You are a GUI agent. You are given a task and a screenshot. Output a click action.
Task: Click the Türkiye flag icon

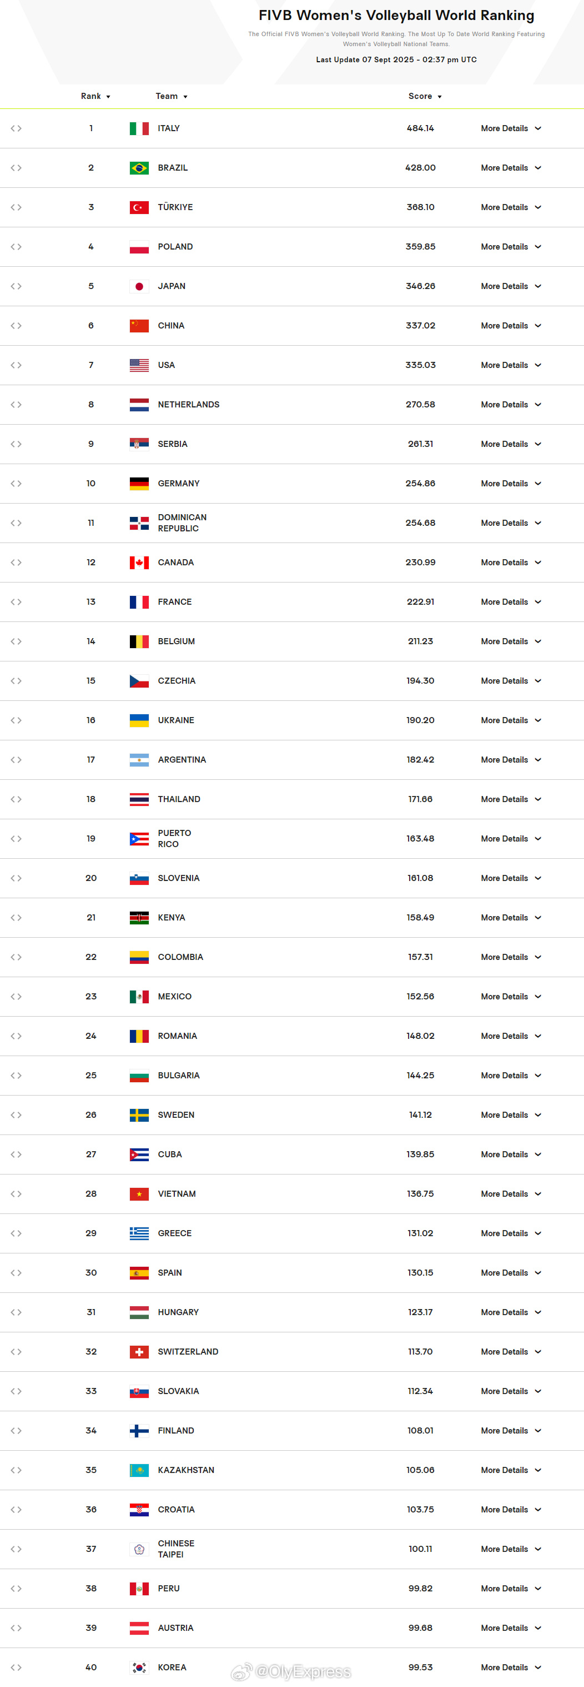coord(139,207)
